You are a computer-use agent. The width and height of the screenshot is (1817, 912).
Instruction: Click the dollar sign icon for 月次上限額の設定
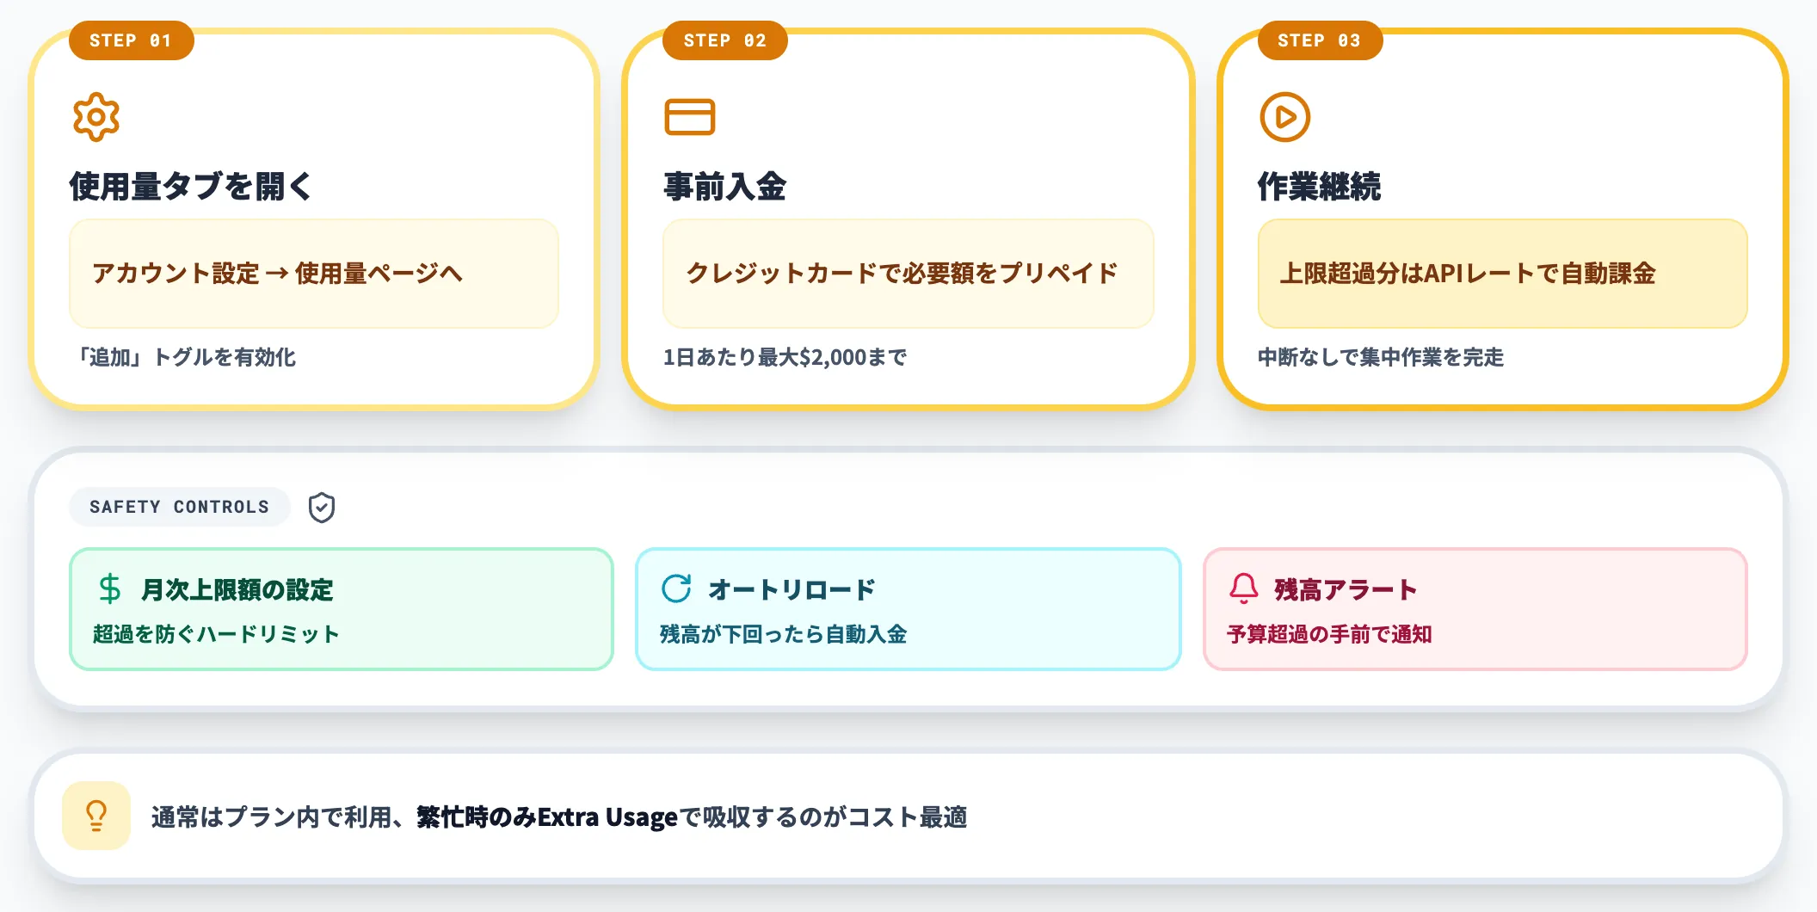click(110, 589)
